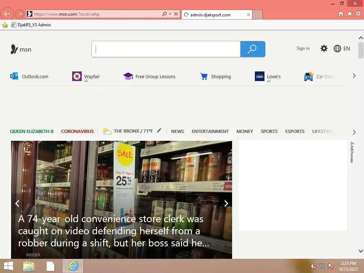This screenshot has width=364, height=273.
Task: Click the MSN favicon in address bar
Action: [x=30, y=14]
